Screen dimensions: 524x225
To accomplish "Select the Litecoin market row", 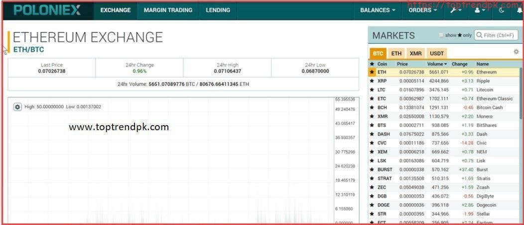I will click(444, 90).
